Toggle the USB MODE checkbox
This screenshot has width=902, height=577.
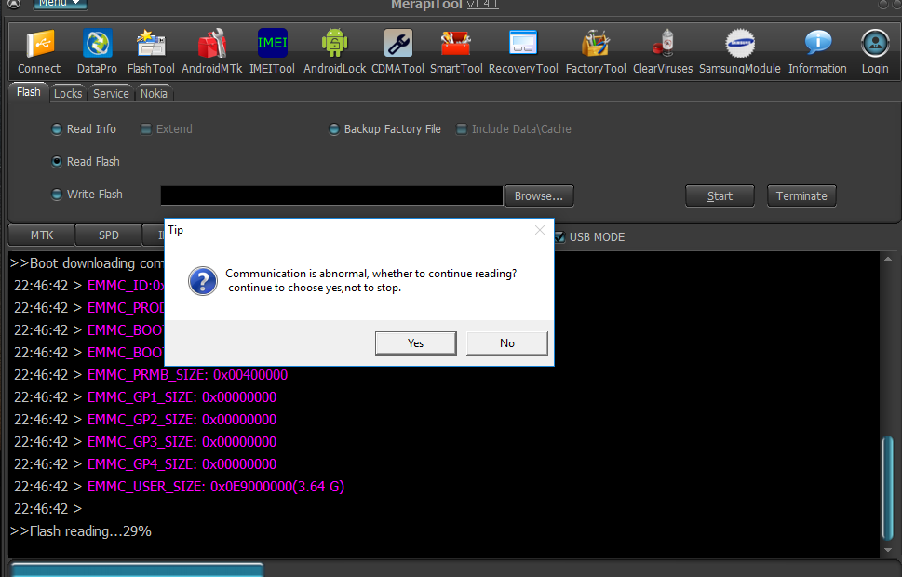[x=559, y=237]
